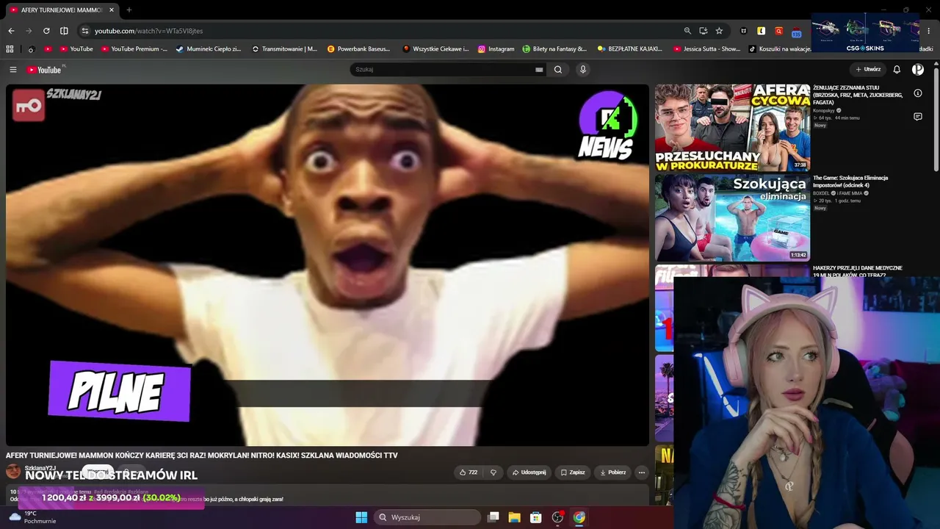Open the Powerbank Baseus bookmark
This screenshot has height=529, width=940.
359,49
